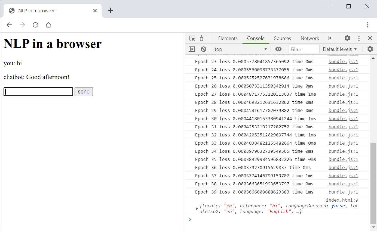Open the Default levels dropdown

click(x=340, y=49)
